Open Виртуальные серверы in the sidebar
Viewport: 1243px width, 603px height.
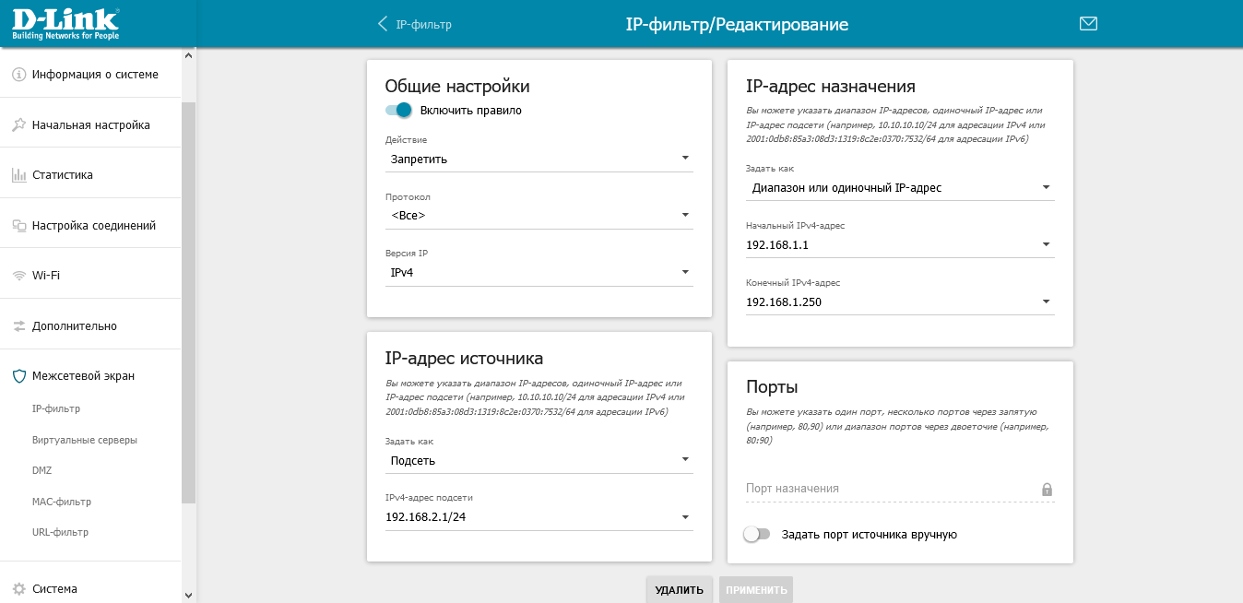[85, 440]
